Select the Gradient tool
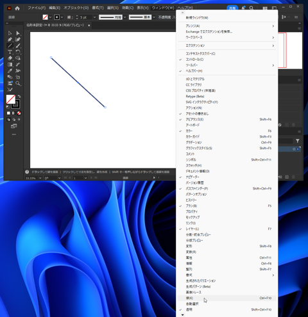 pyautogui.click(x=10, y=65)
